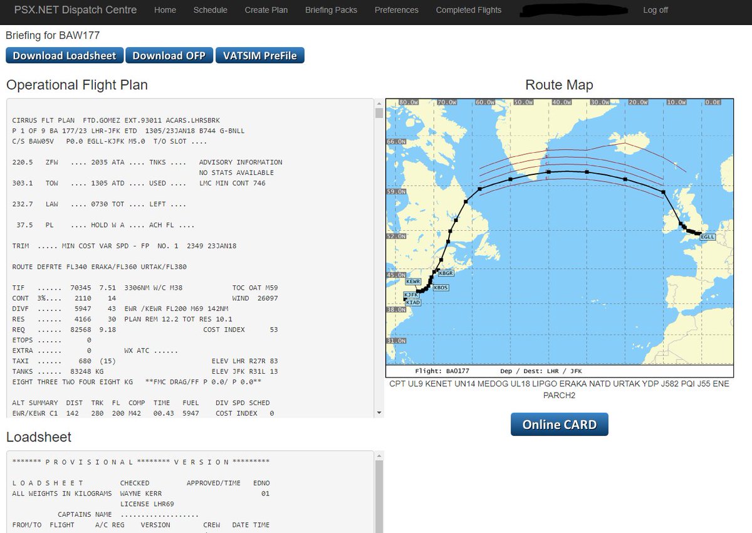Click 'Briefing for BAW177' heading

[53, 36]
